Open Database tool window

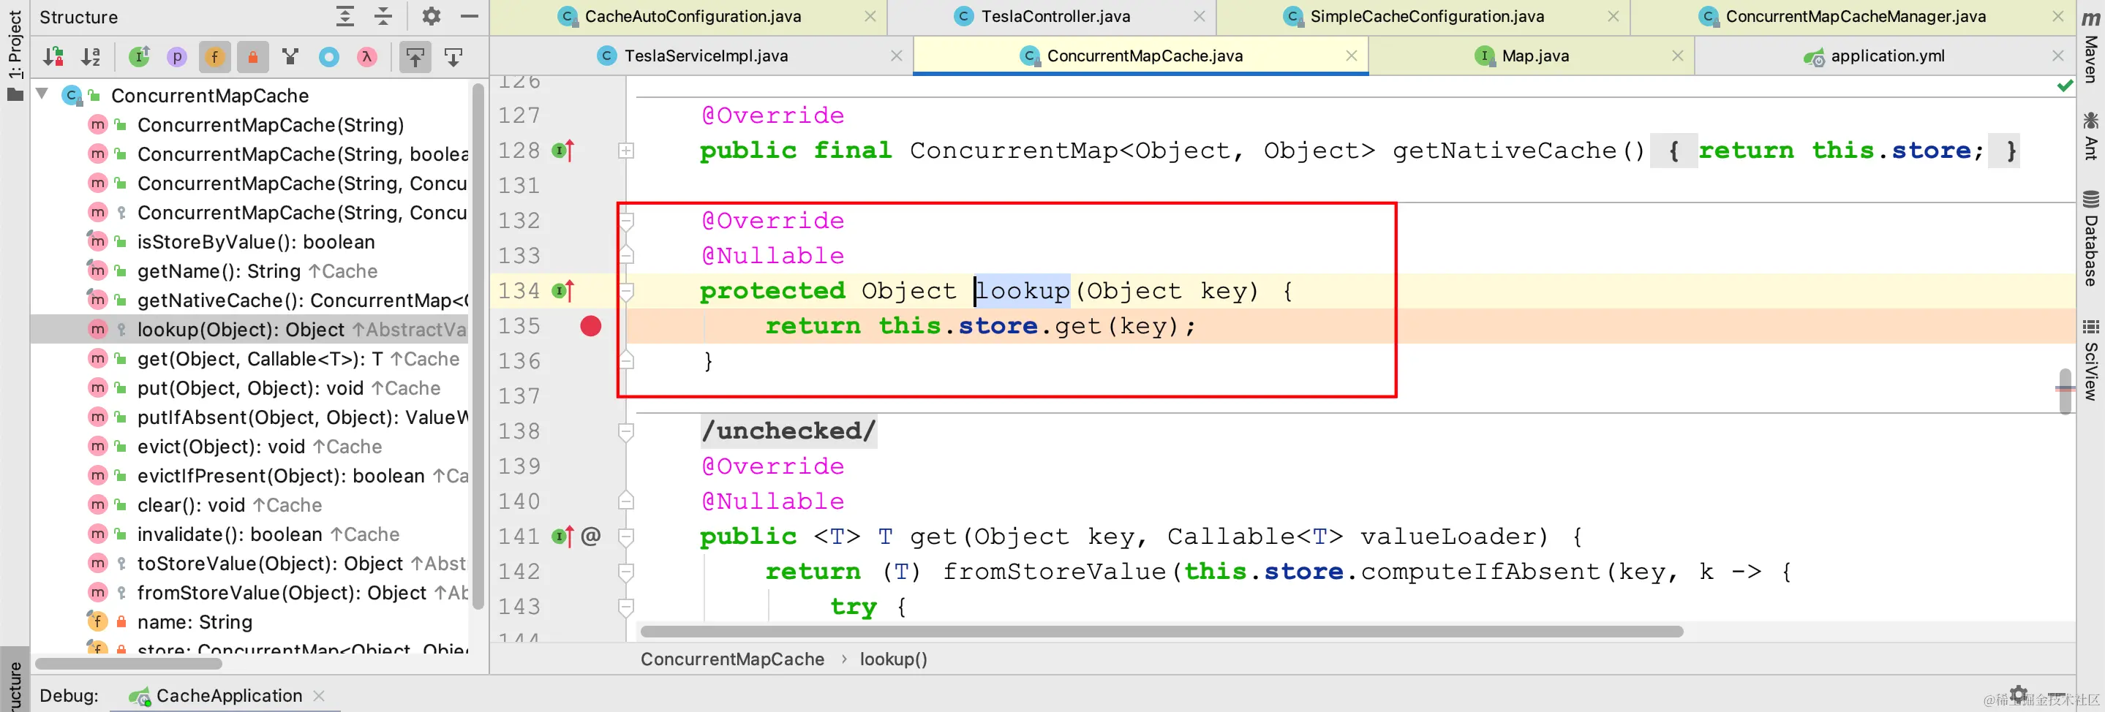click(2090, 238)
